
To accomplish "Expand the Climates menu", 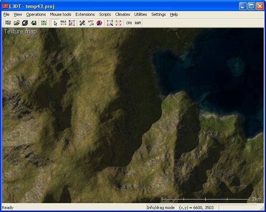I will pos(123,14).
